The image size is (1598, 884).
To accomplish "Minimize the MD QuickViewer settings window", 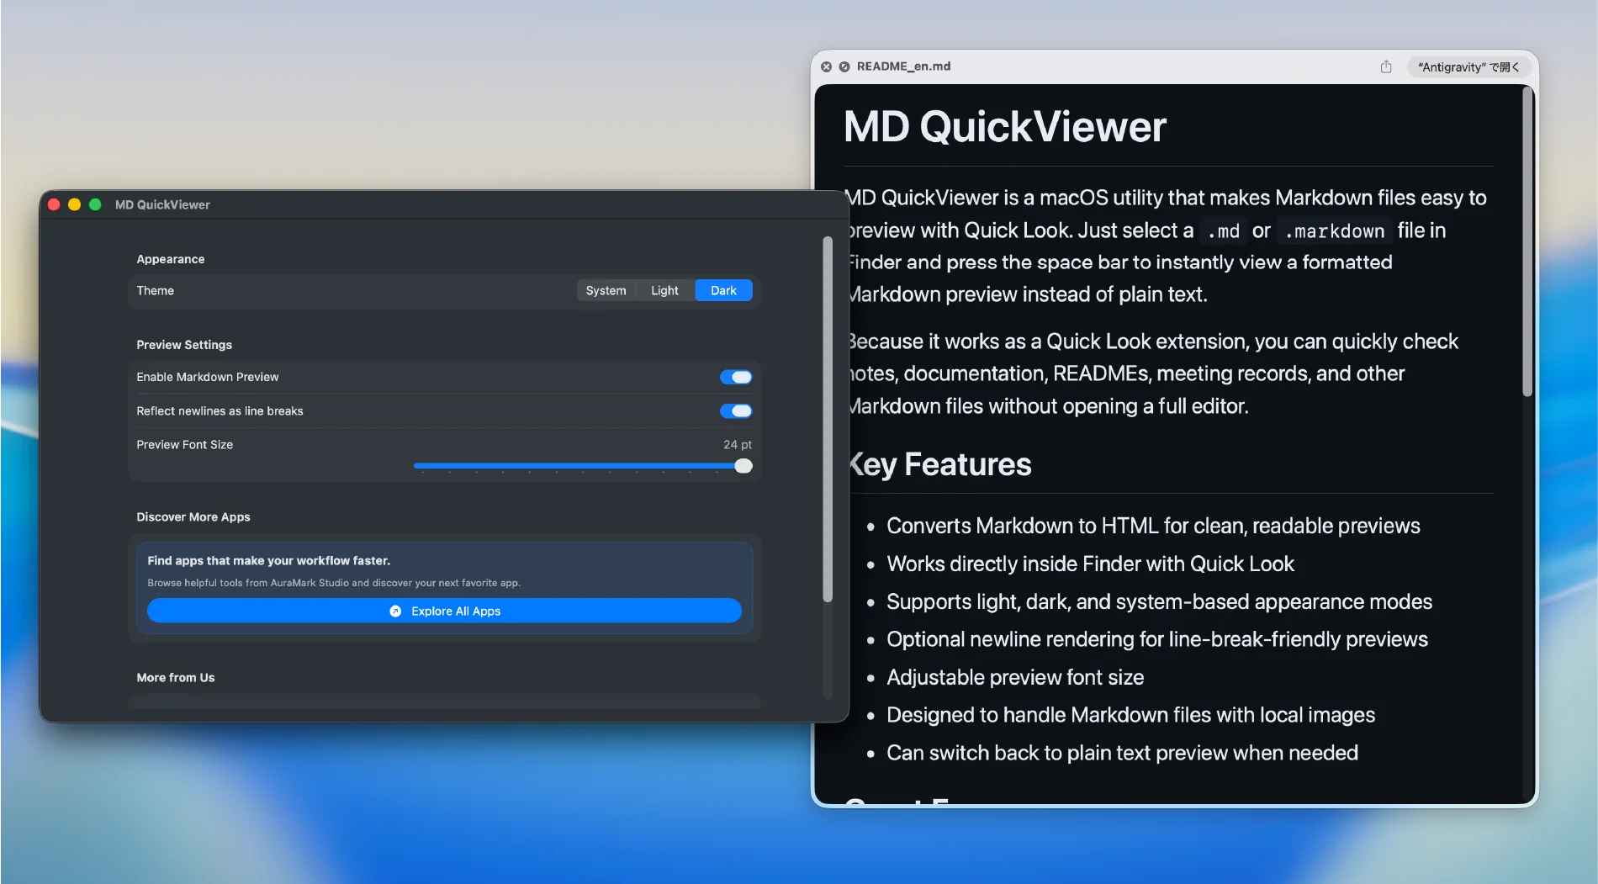I will [x=74, y=204].
